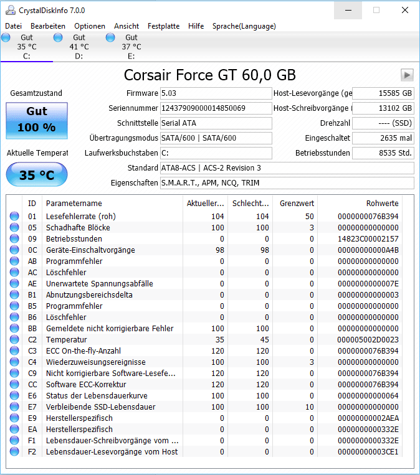420x475 pixels.
Task: Click status orb of B6 Löschfehler row
Action: [14, 317]
